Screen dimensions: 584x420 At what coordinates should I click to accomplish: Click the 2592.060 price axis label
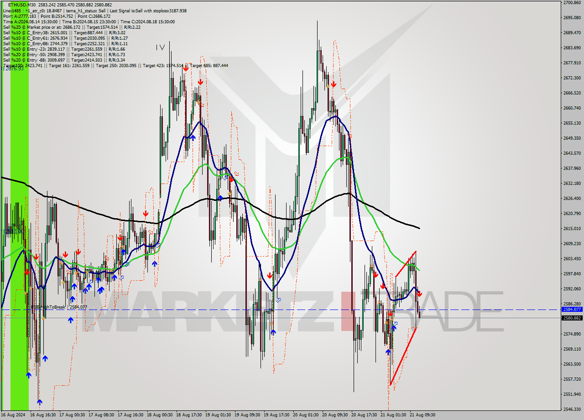[x=572, y=289]
